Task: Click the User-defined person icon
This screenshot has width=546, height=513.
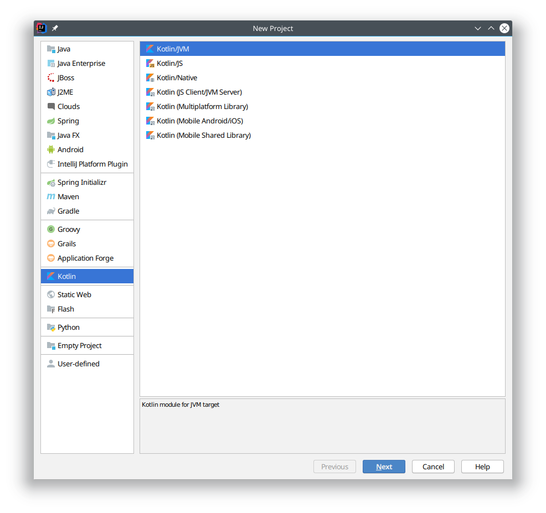Action: [x=51, y=364]
